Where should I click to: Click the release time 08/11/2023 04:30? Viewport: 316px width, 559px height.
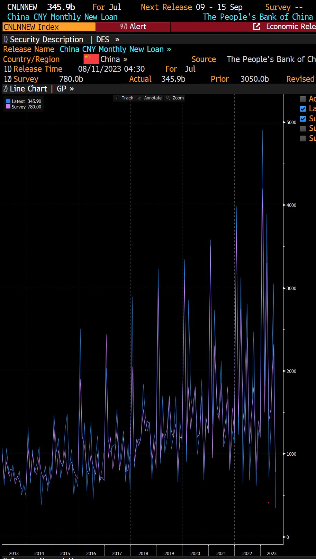[x=111, y=69]
